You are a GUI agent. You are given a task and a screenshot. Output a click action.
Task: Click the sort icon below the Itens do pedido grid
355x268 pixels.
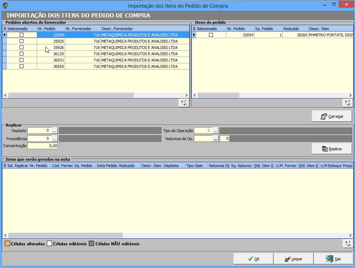[347, 103]
